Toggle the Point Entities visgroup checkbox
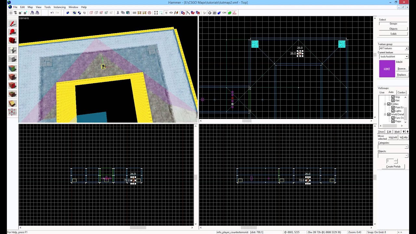 (393, 107)
